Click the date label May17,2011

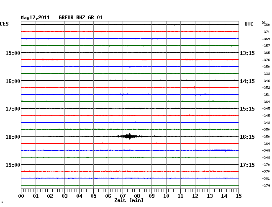[x=35, y=18]
